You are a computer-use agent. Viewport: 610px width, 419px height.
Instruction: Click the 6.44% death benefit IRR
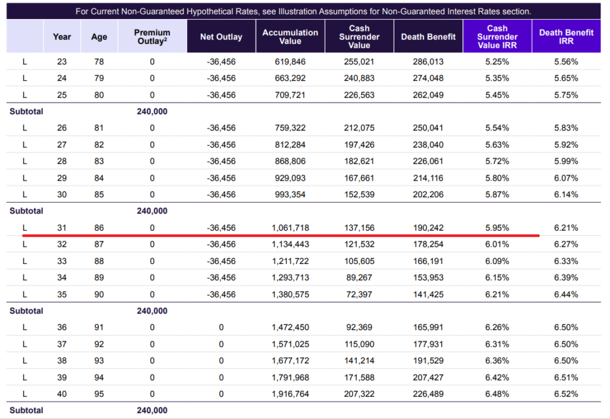pos(567,294)
